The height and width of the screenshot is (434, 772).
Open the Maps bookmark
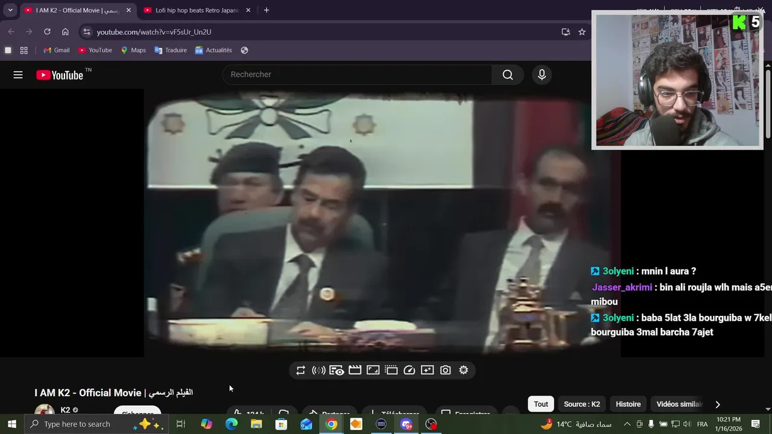tap(133, 50)
